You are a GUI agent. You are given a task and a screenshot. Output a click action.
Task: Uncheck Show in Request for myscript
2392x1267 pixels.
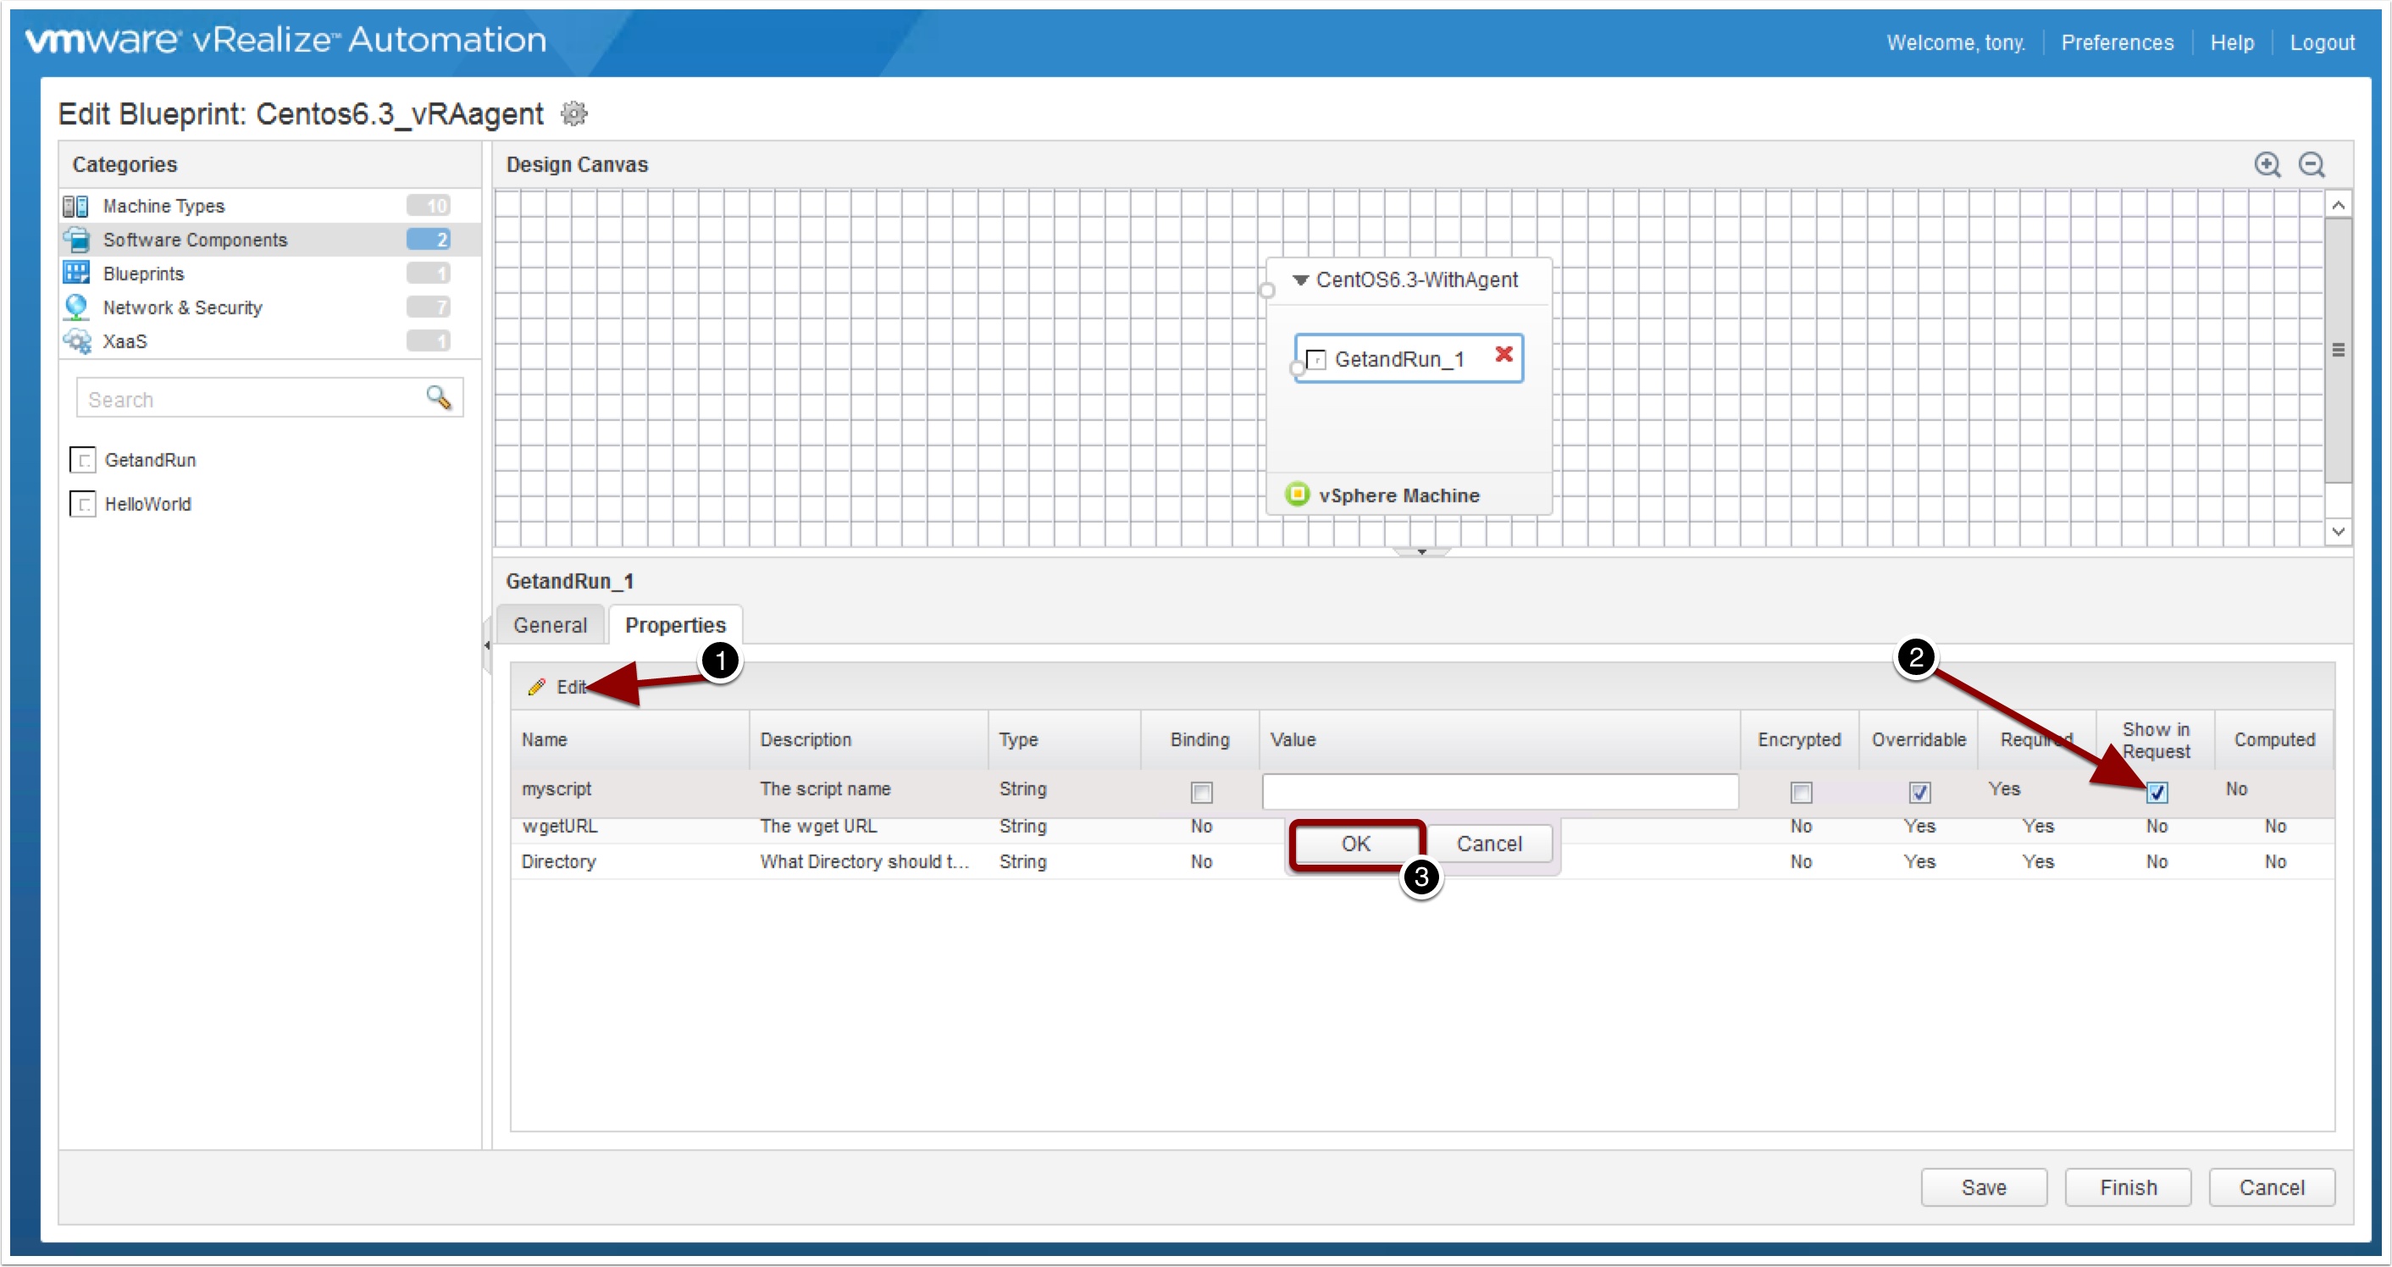[2157, 792]
